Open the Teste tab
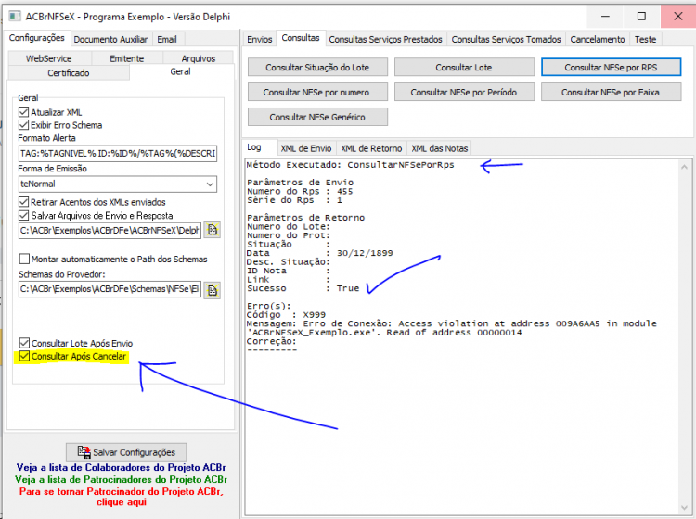Viewport: 696px width, 519px height. point(645,40)
